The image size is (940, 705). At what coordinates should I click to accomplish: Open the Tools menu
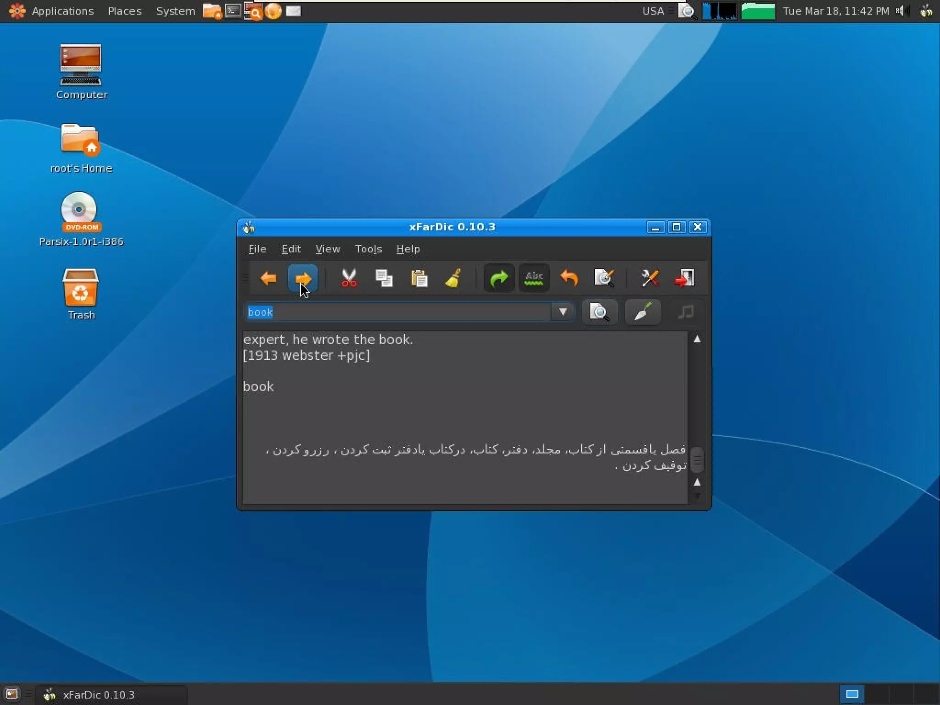click(368, 249)
